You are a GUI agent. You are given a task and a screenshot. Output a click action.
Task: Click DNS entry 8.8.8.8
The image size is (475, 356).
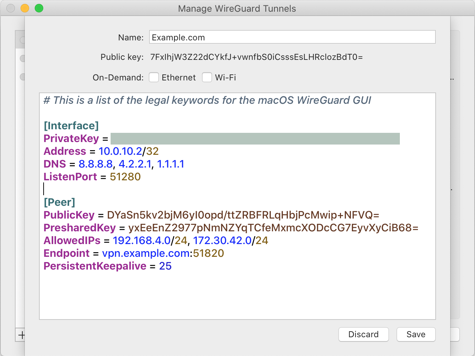[96, 164]
